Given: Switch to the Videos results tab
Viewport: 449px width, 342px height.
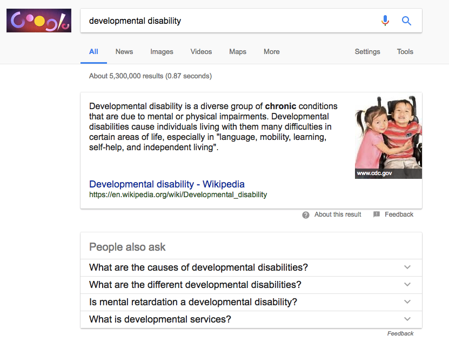Looking at the screenshot, I should 201,52.
